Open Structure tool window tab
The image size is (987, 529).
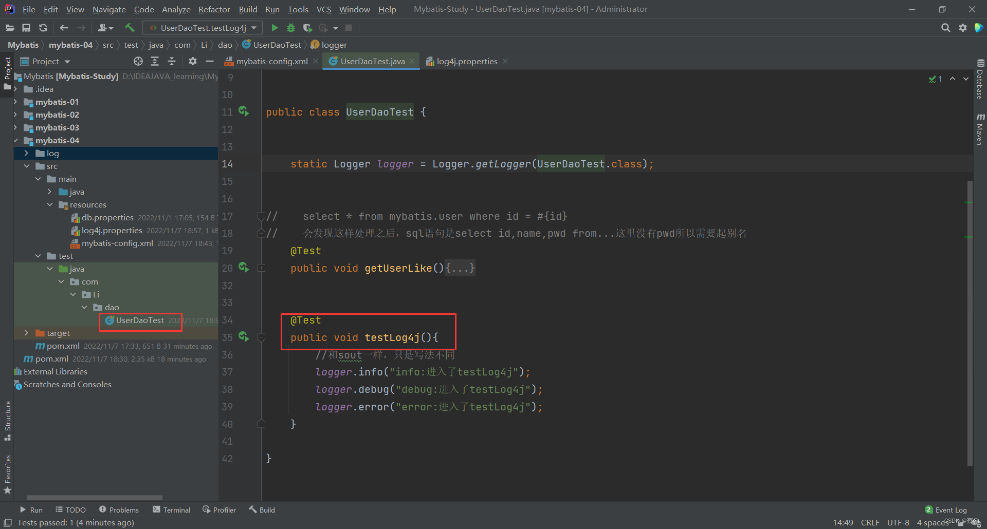[x=8, y=421]
